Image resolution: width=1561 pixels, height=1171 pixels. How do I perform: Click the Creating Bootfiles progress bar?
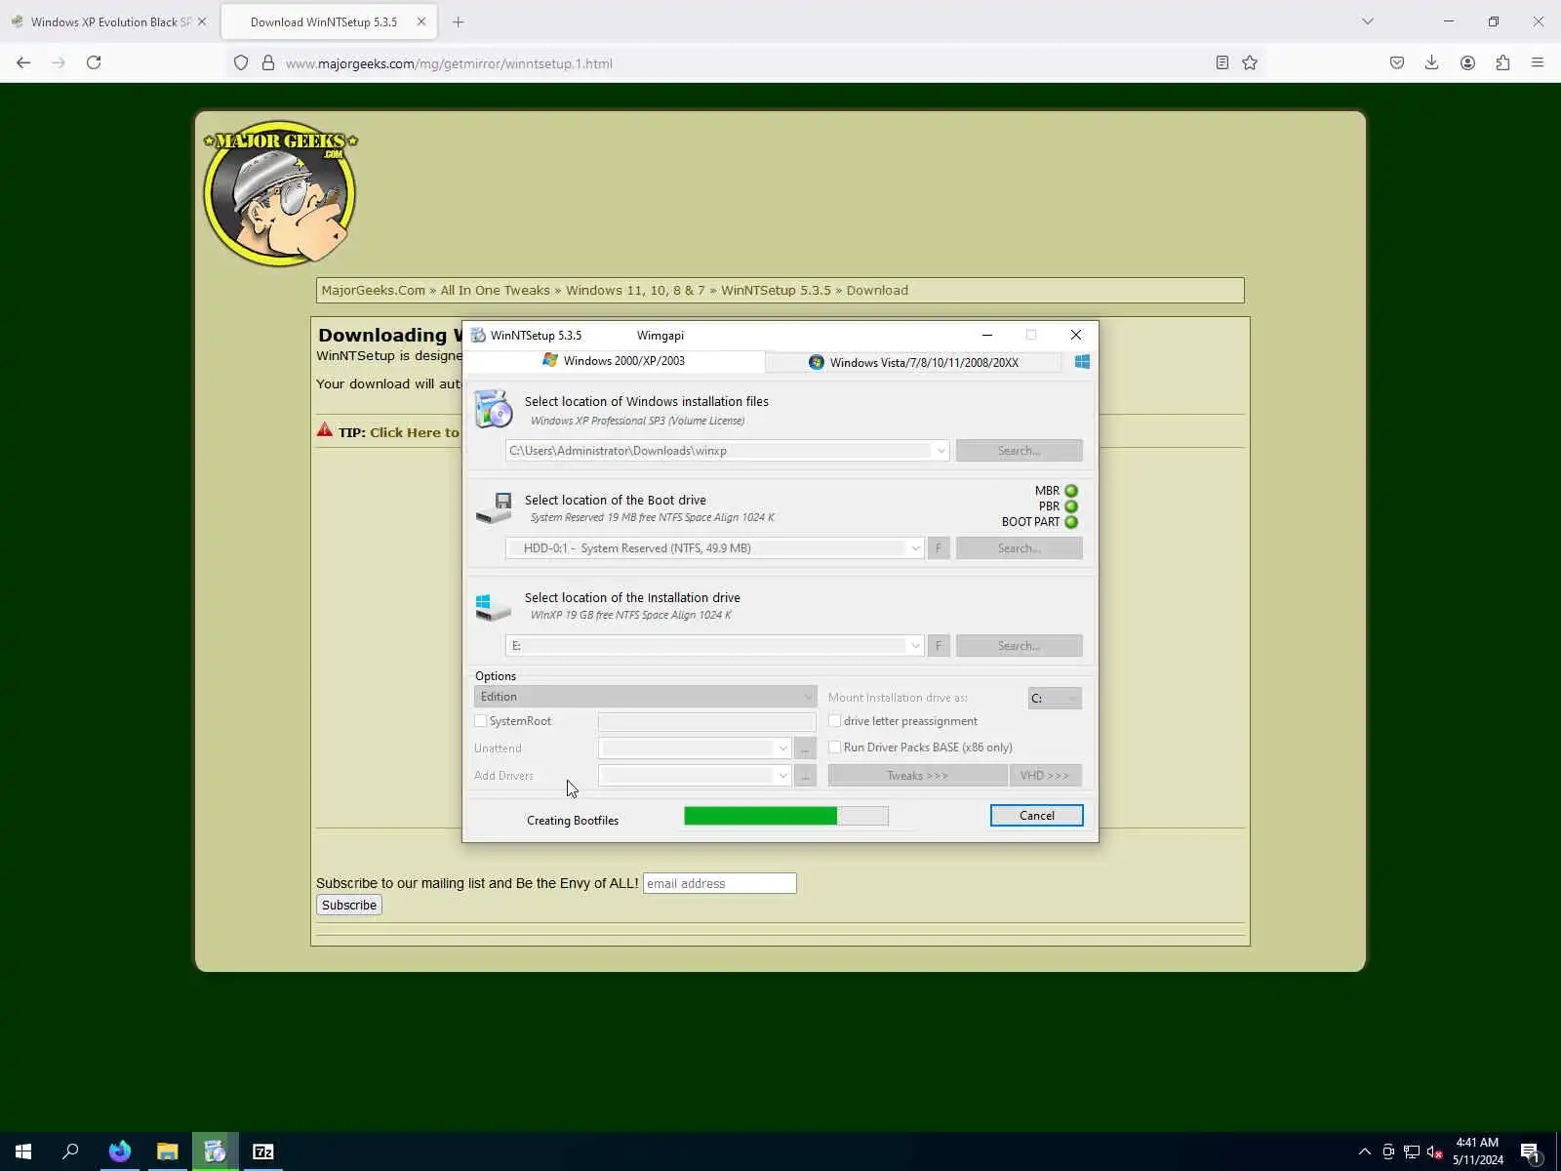click(786, 816)
